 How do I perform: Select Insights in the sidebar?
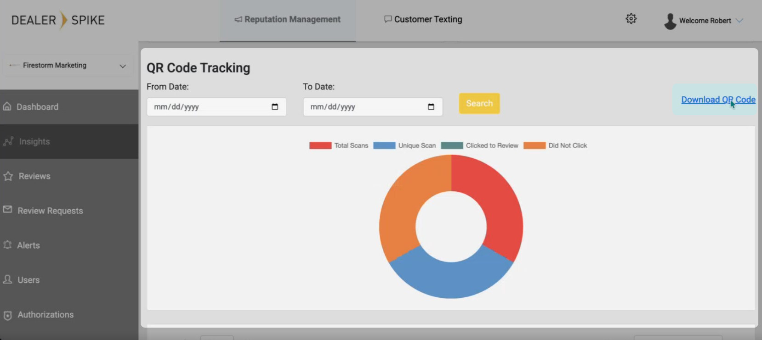click(x=69, y=142)
